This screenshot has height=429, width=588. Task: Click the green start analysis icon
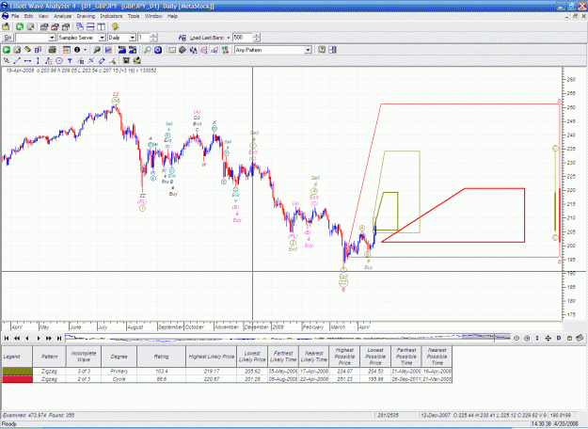[x=7, y=50]
